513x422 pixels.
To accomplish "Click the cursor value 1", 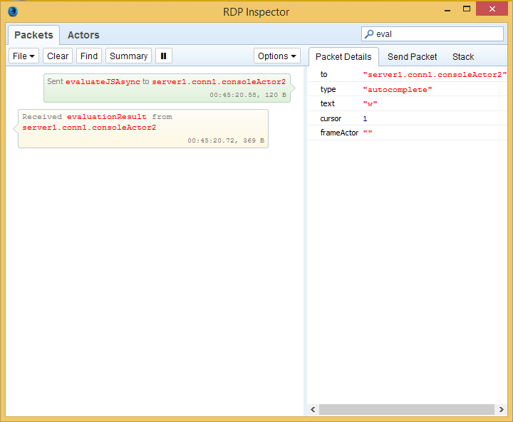I will pyautogui.click(x=365, y=119).
